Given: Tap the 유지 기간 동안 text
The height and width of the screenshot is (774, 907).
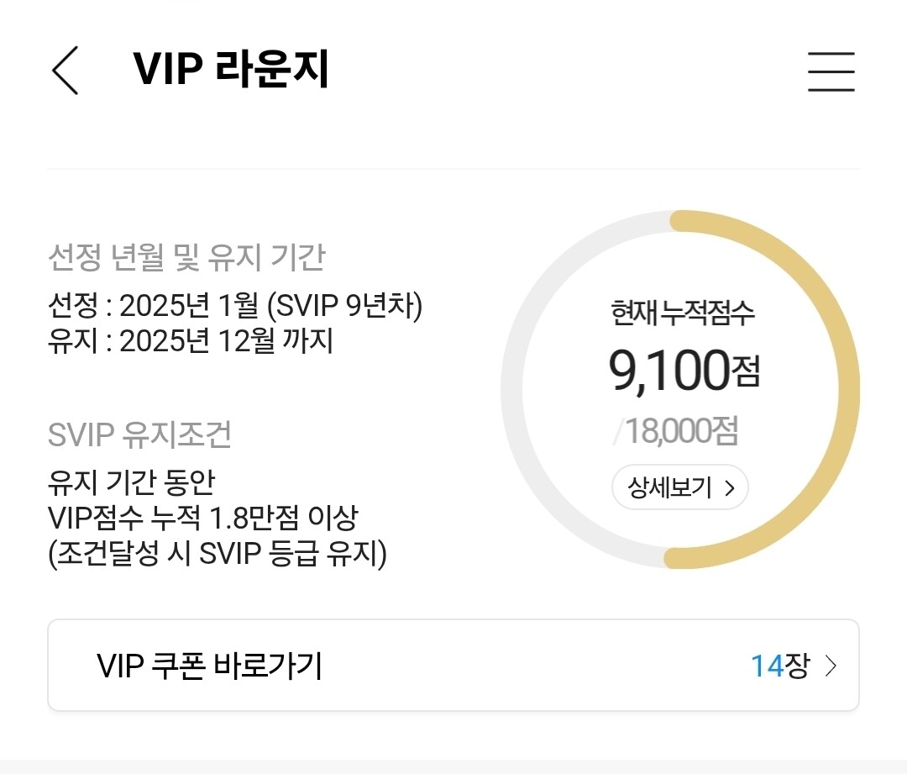Looking at the screenshot, I should pos(132,482).
